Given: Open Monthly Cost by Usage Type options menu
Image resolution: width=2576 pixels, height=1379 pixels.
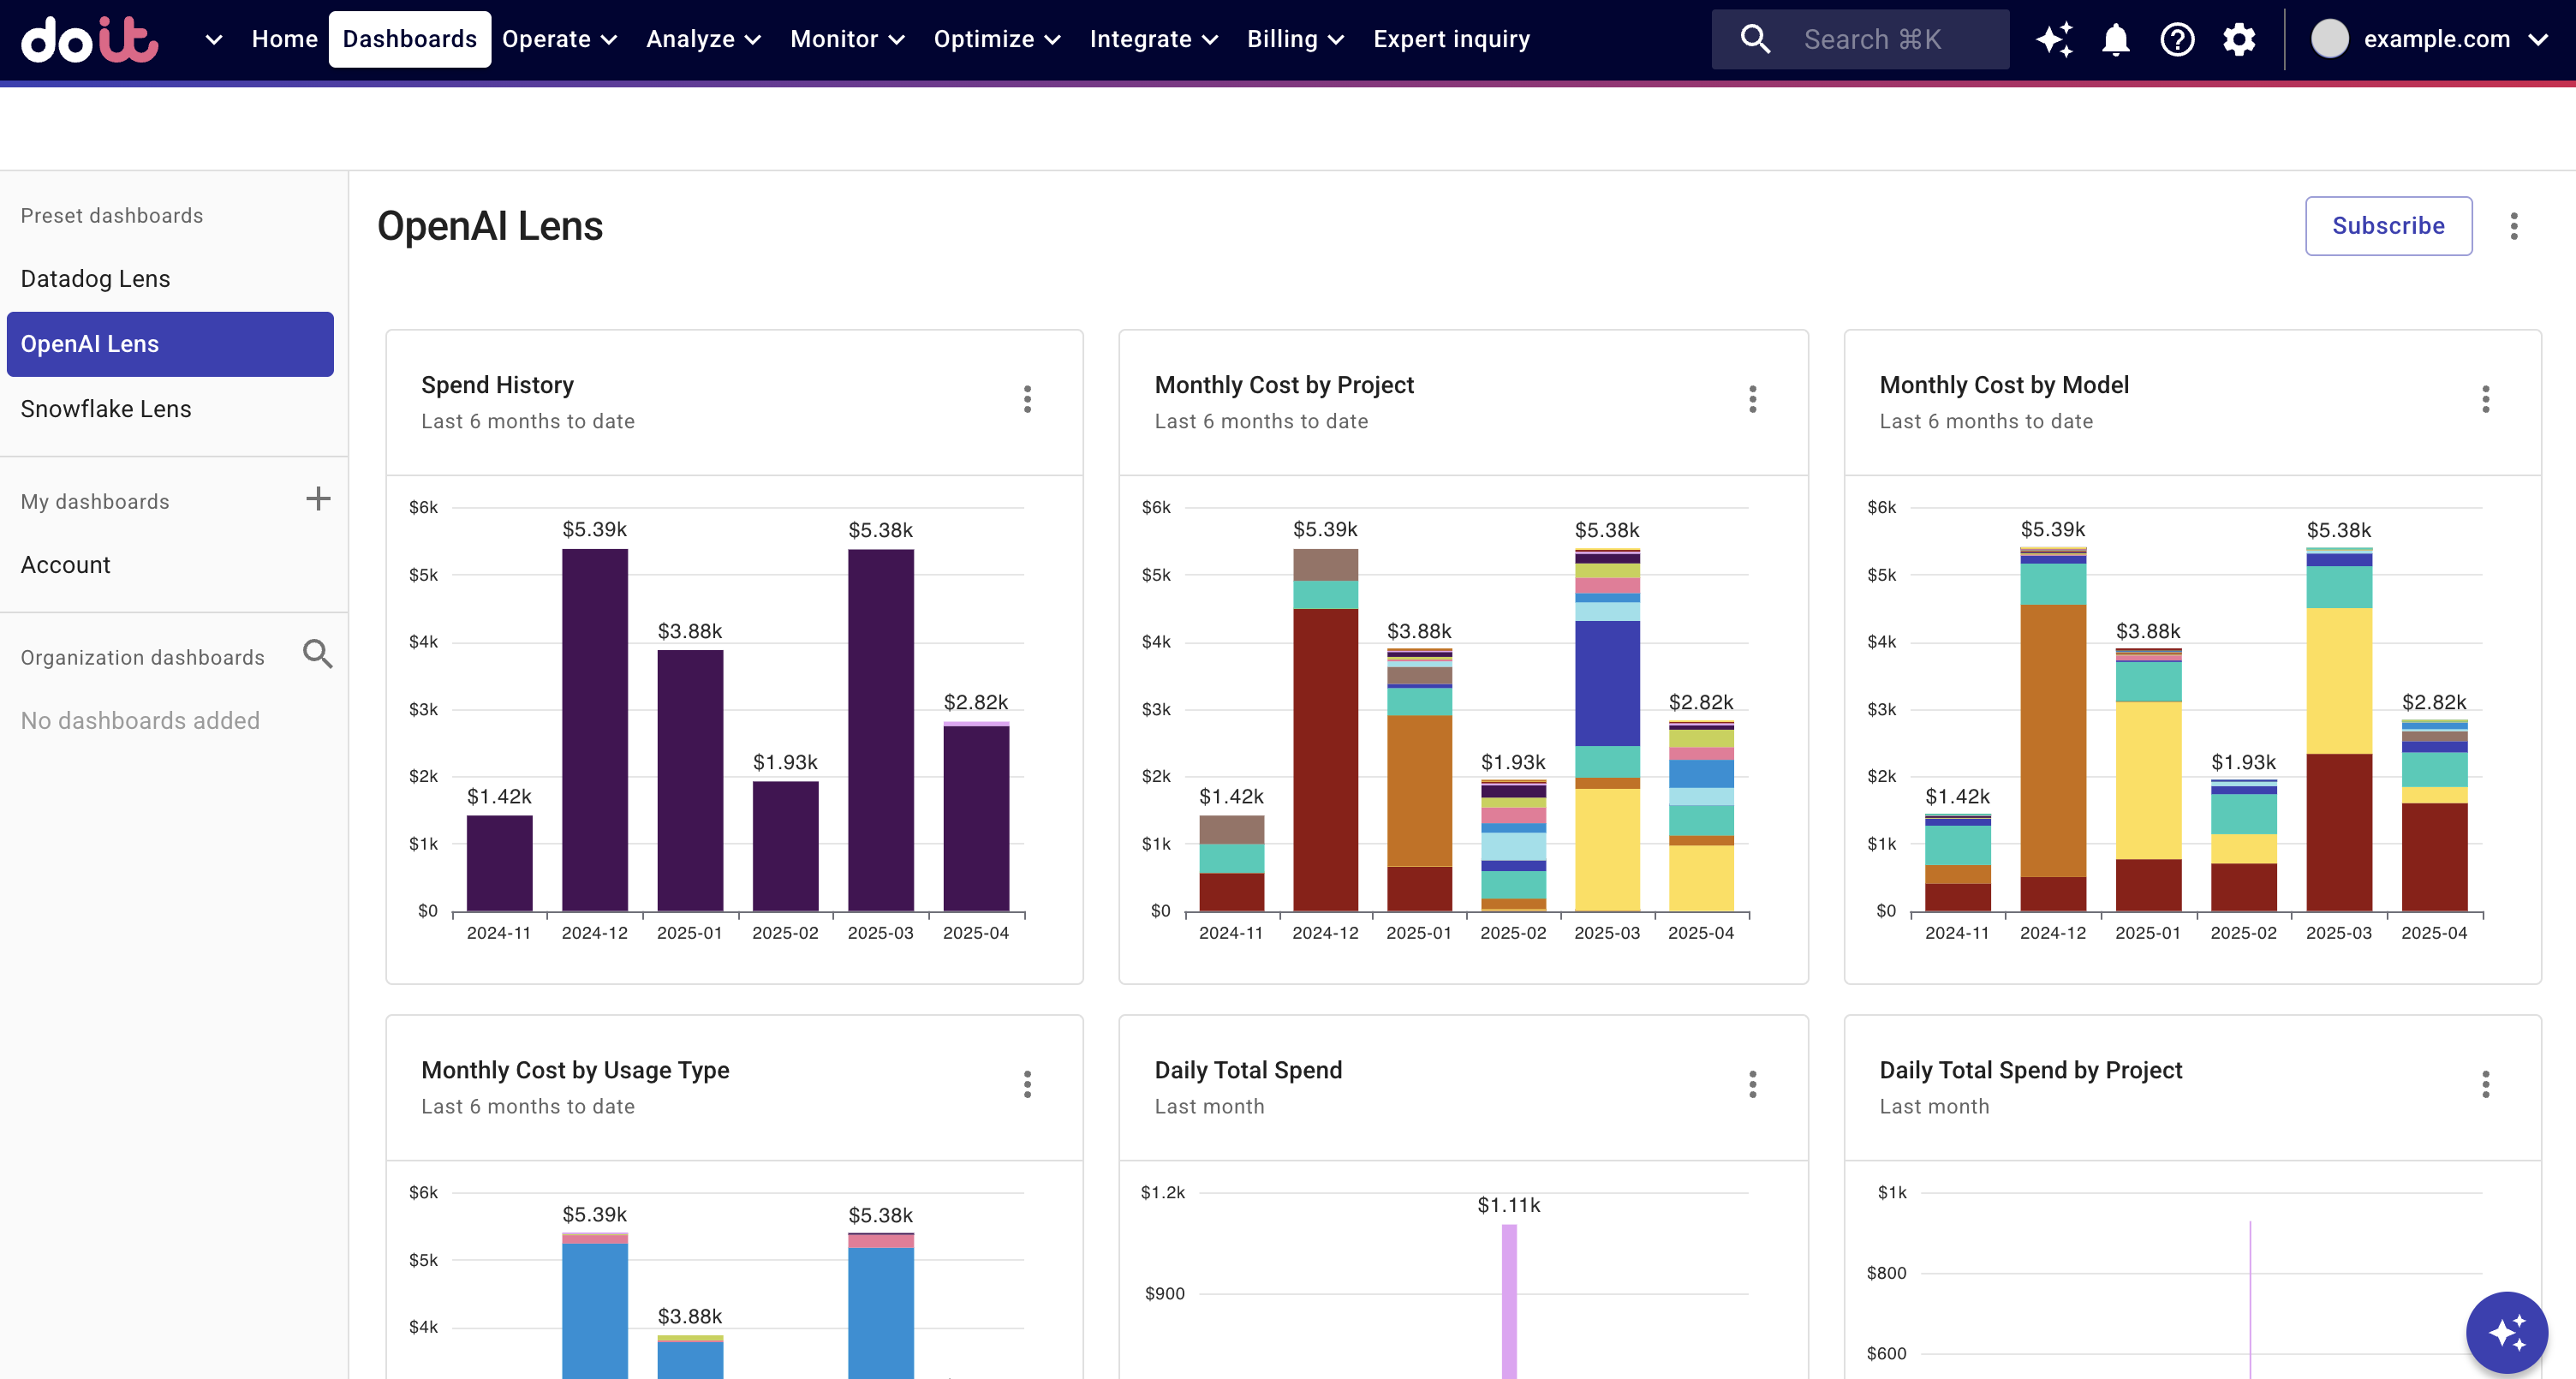Looking at the screenshot, I should coord(1027,1084).
